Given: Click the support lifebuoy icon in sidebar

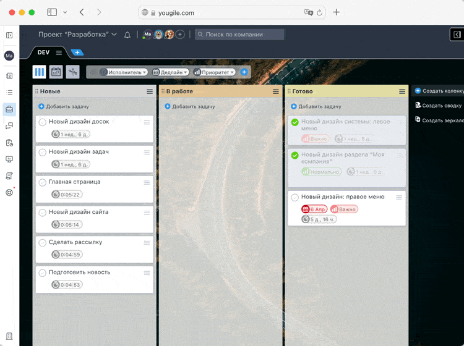Looking at the screenshot, I should 9,192.
